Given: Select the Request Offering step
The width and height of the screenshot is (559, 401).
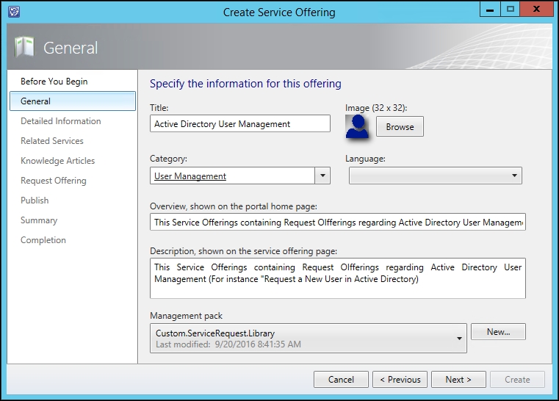Looking at the screenshot, I should [x=54, y=181].
